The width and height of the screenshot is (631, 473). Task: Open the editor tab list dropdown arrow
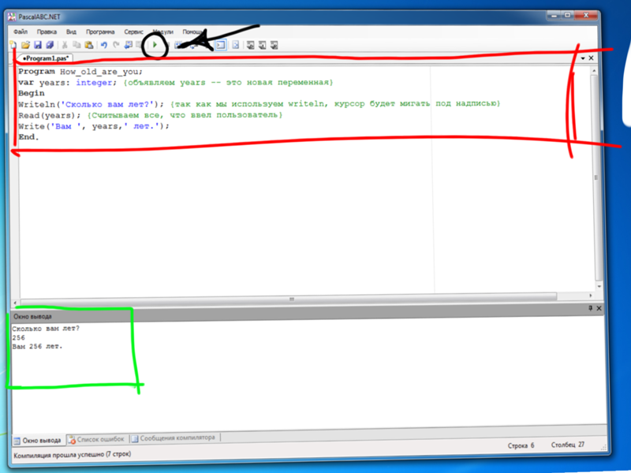click(583, 58)
